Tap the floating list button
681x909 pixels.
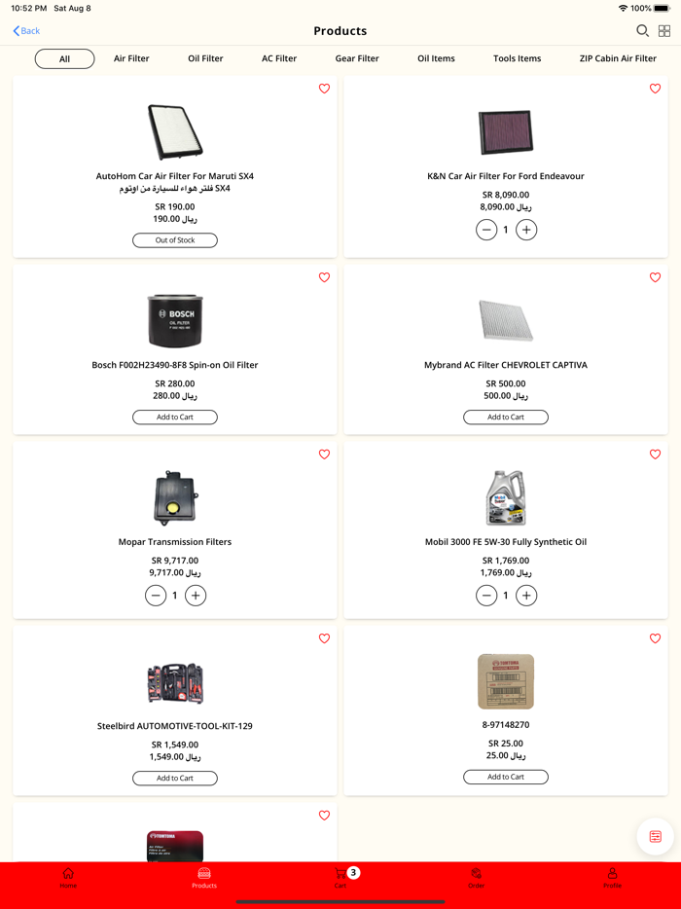[655, 836]
